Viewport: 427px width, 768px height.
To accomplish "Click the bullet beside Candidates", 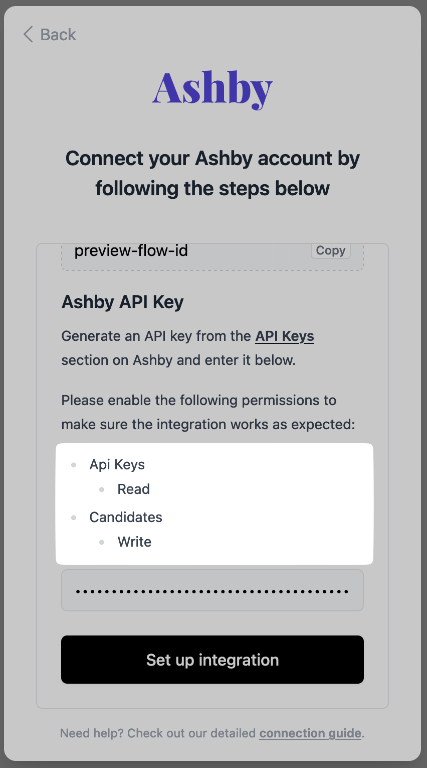I will point(74,518).
